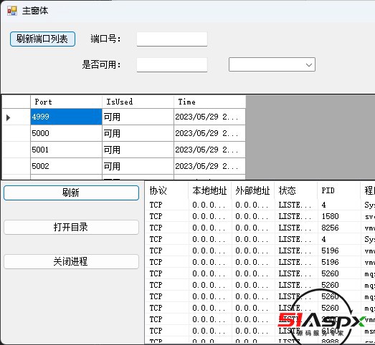
Task: Select the port cell 4999
Action: [66, 117]
